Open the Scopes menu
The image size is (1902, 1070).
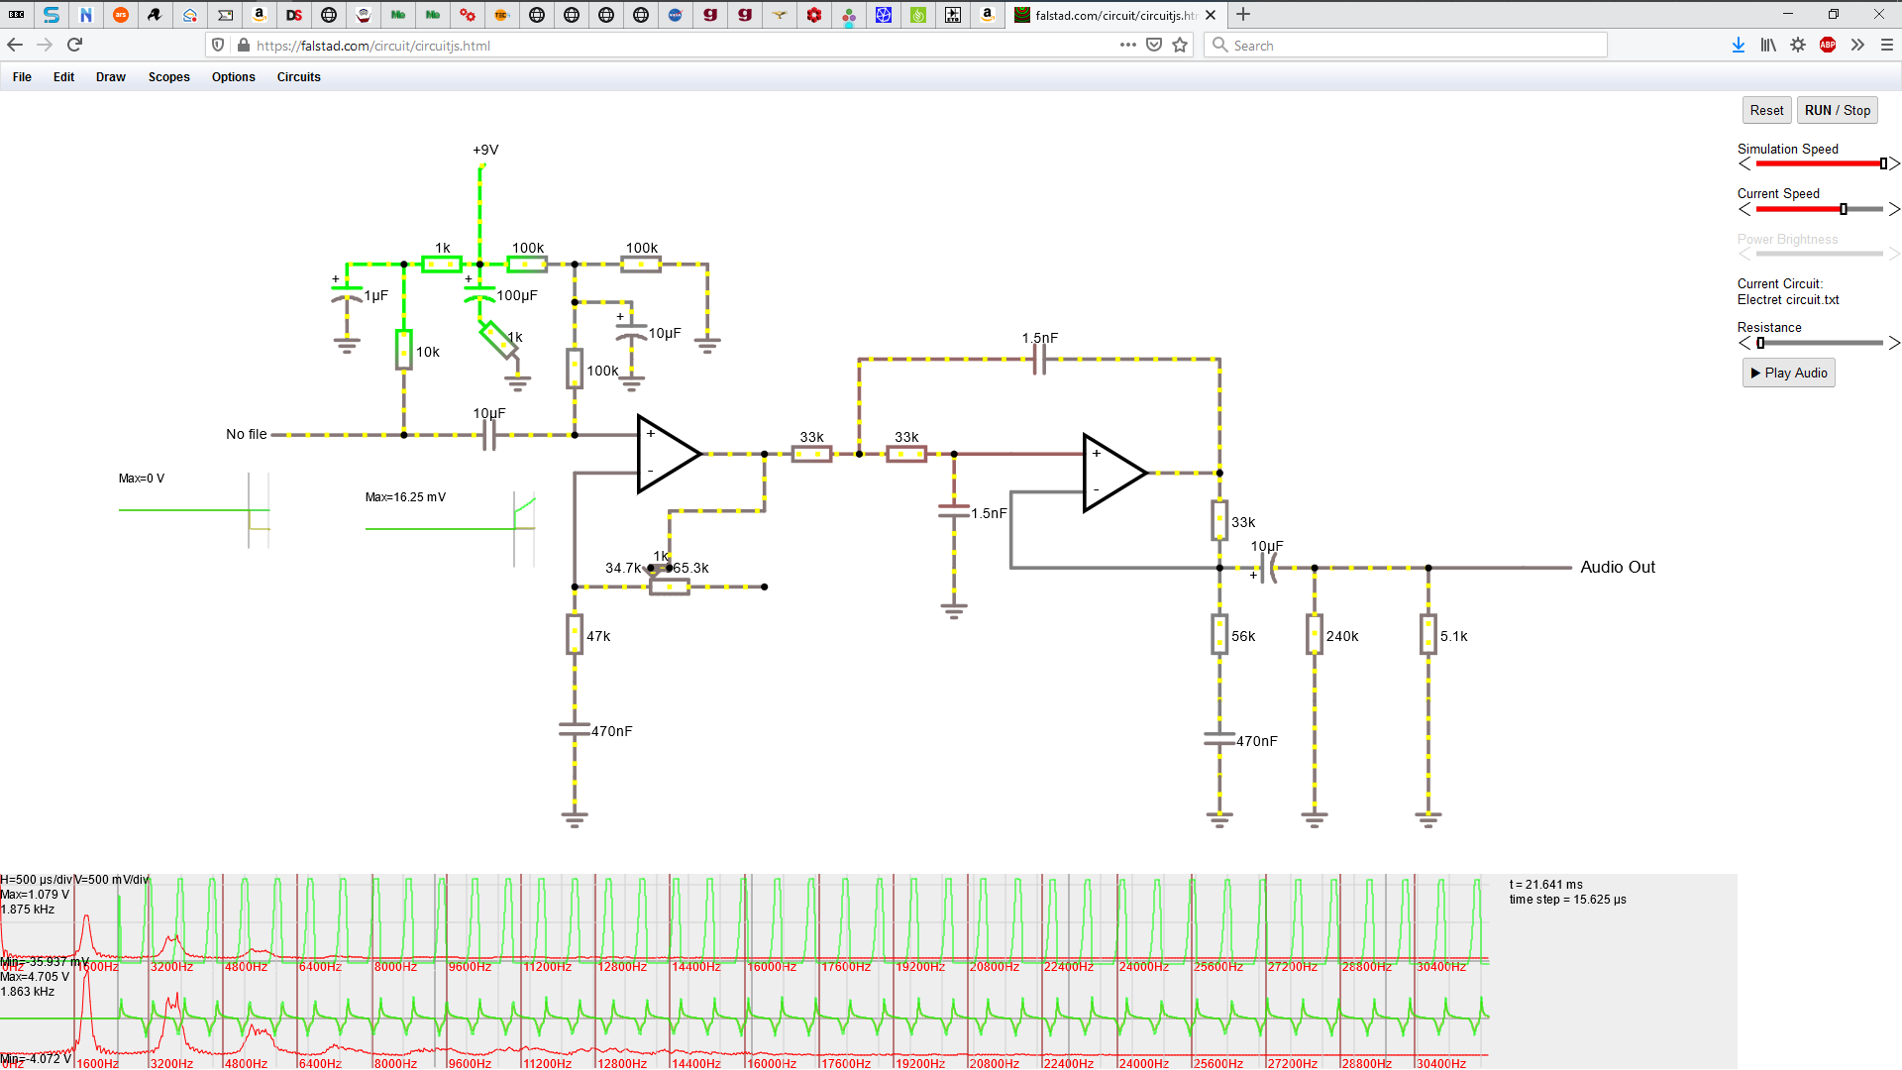pos(169,77)
